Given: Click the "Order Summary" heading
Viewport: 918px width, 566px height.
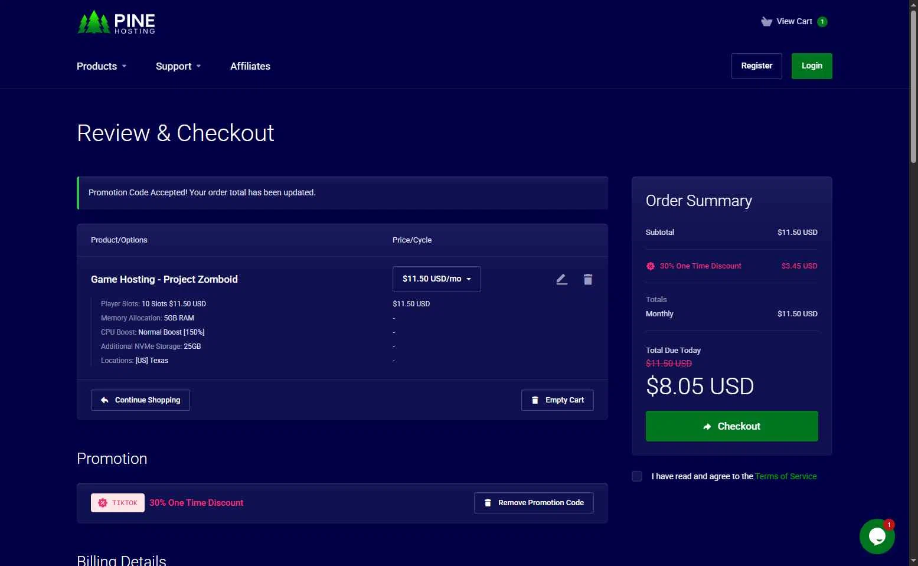Looking at the screenshot, I should point(699,201).
